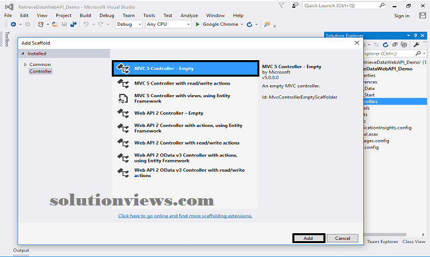Click the Undo arrow icon
The width and height of the screenshot is (430, 257).
point(86,24)
